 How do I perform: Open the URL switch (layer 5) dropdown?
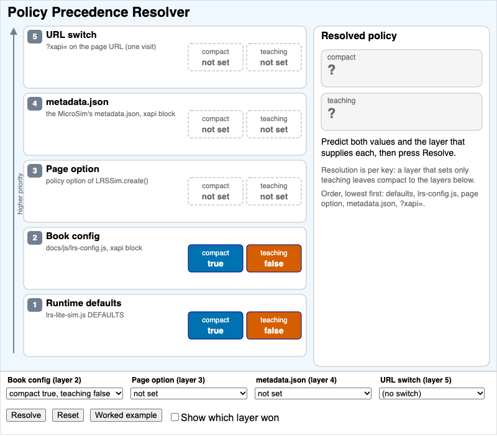432,394
